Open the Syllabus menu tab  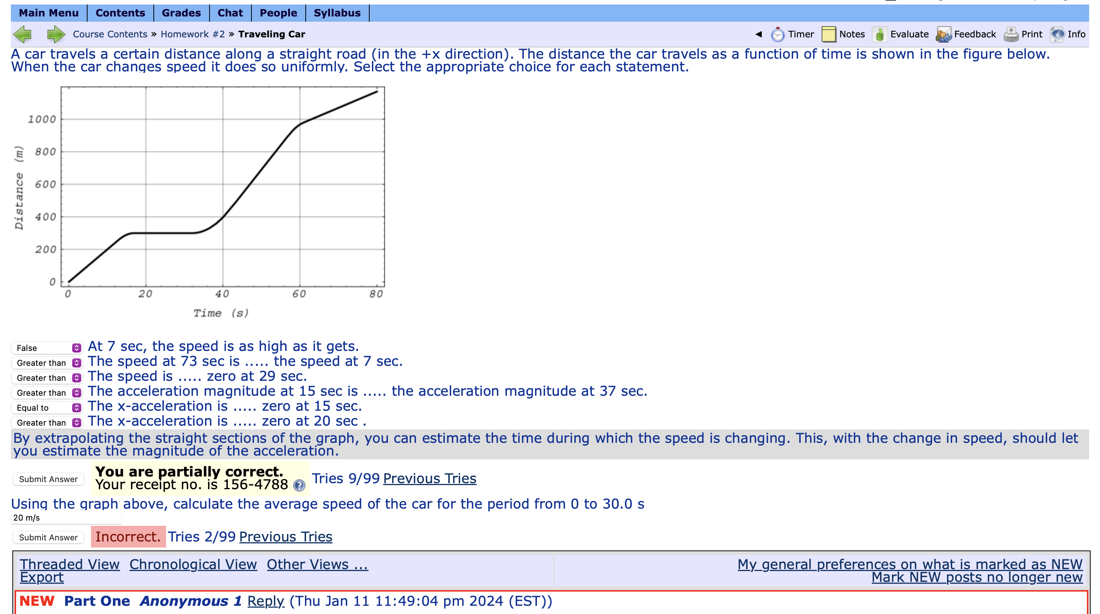337,13
